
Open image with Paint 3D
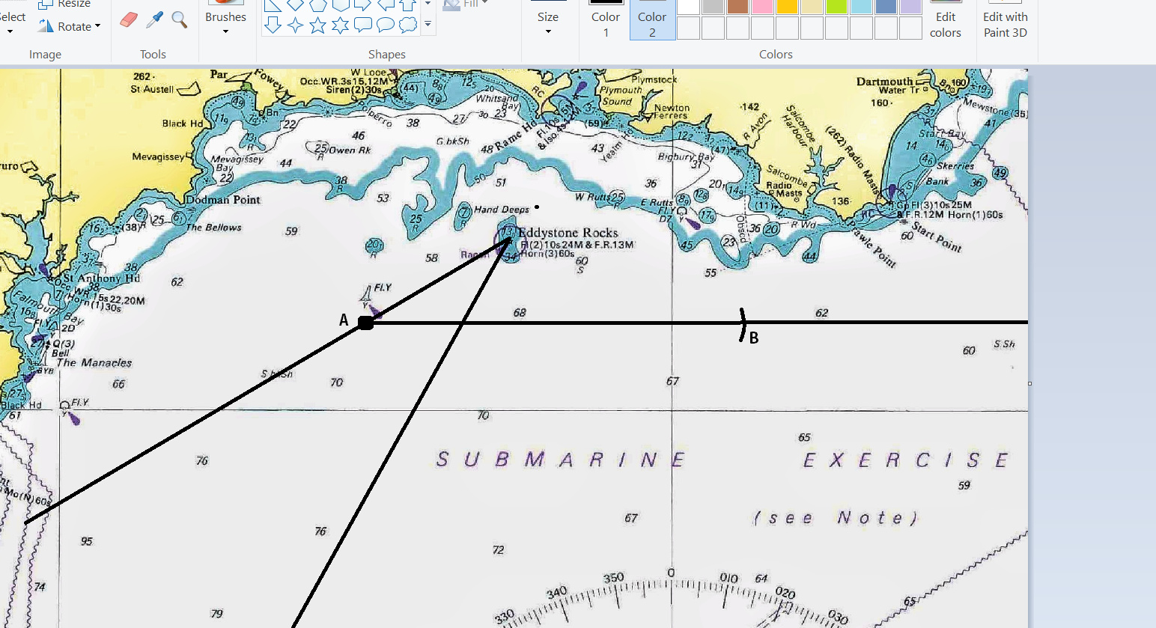click(1006, 19)
